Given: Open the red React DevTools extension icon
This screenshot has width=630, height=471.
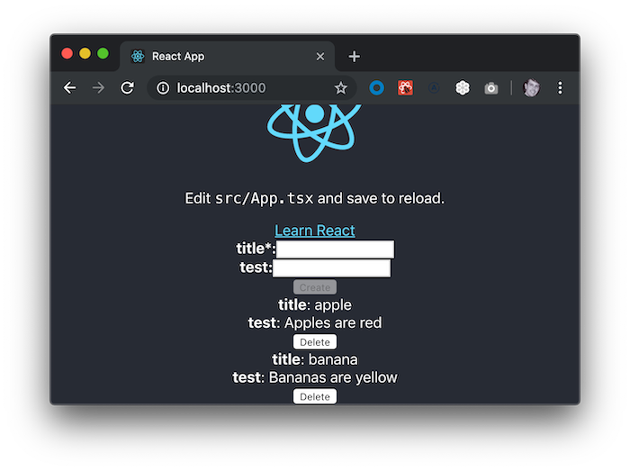Looking at the screenshot, I should click(x=405, y=87).
